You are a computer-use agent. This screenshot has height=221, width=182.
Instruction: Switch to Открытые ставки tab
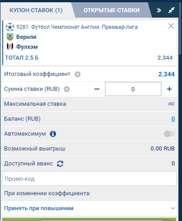[x=112, y=10]
